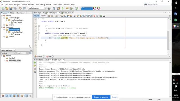
Task: Open the Tools menu
Action: 60,4
